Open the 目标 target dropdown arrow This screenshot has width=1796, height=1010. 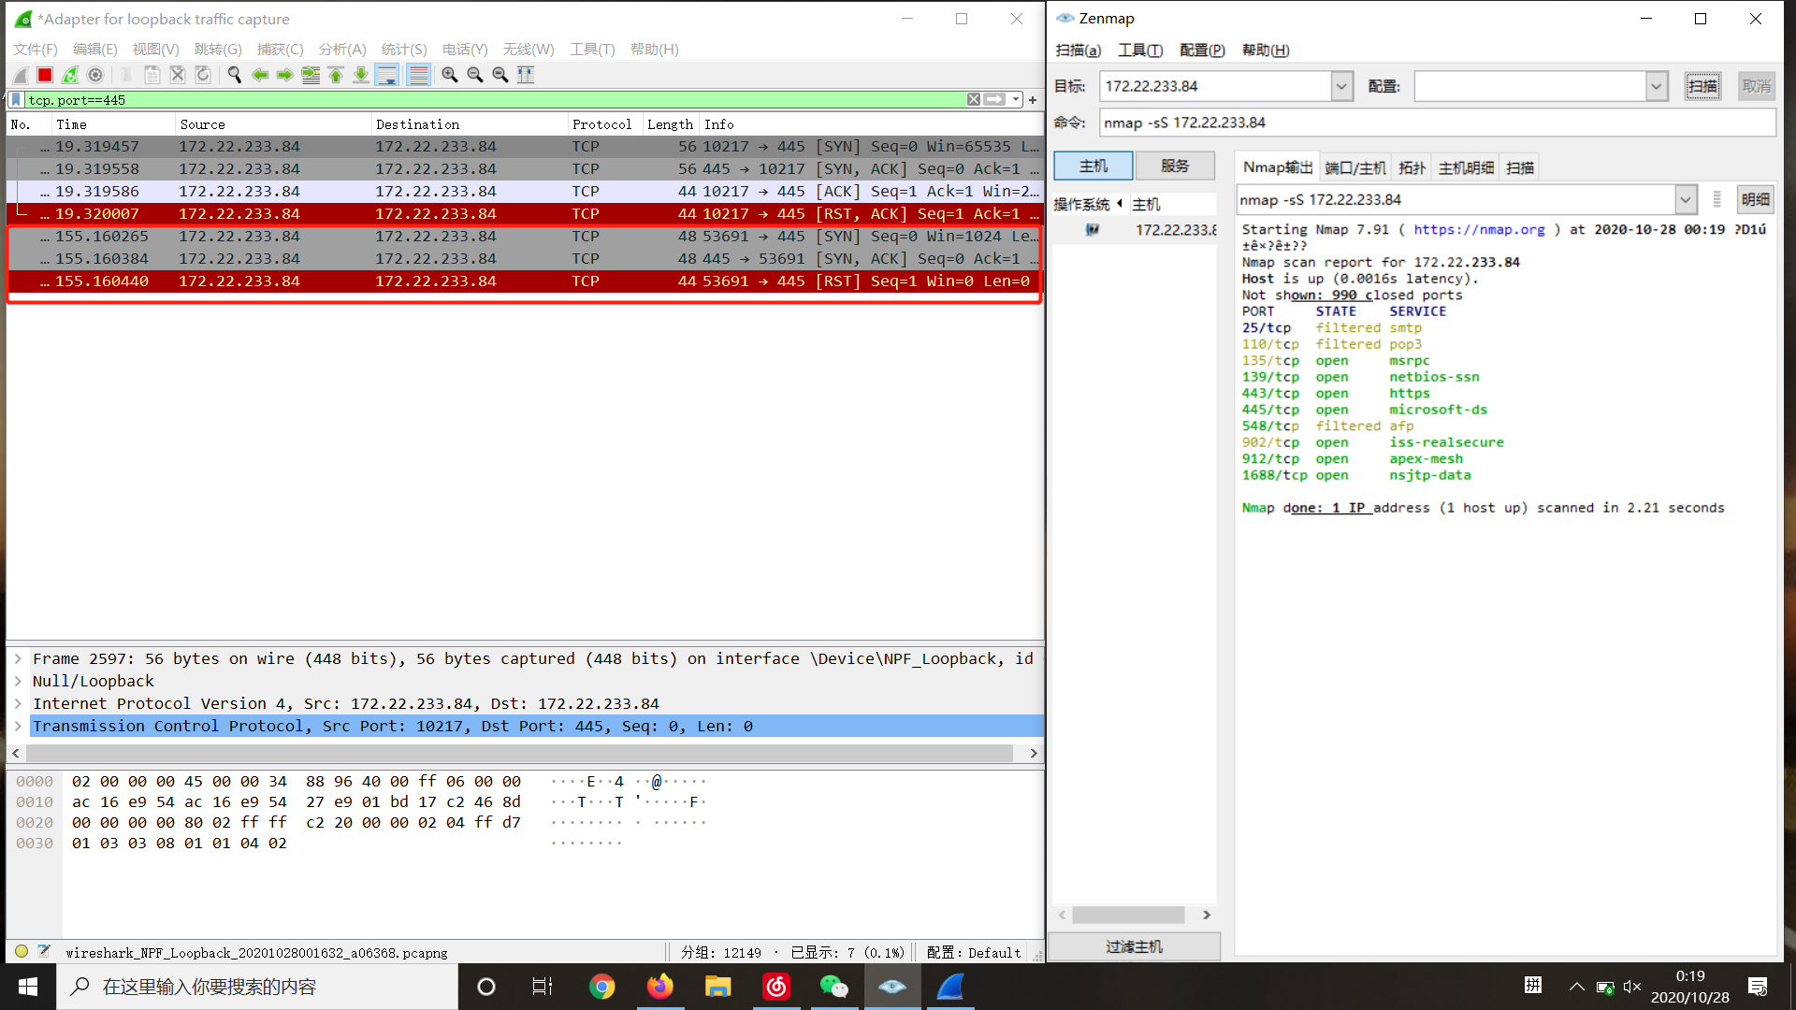(1341, 86)
